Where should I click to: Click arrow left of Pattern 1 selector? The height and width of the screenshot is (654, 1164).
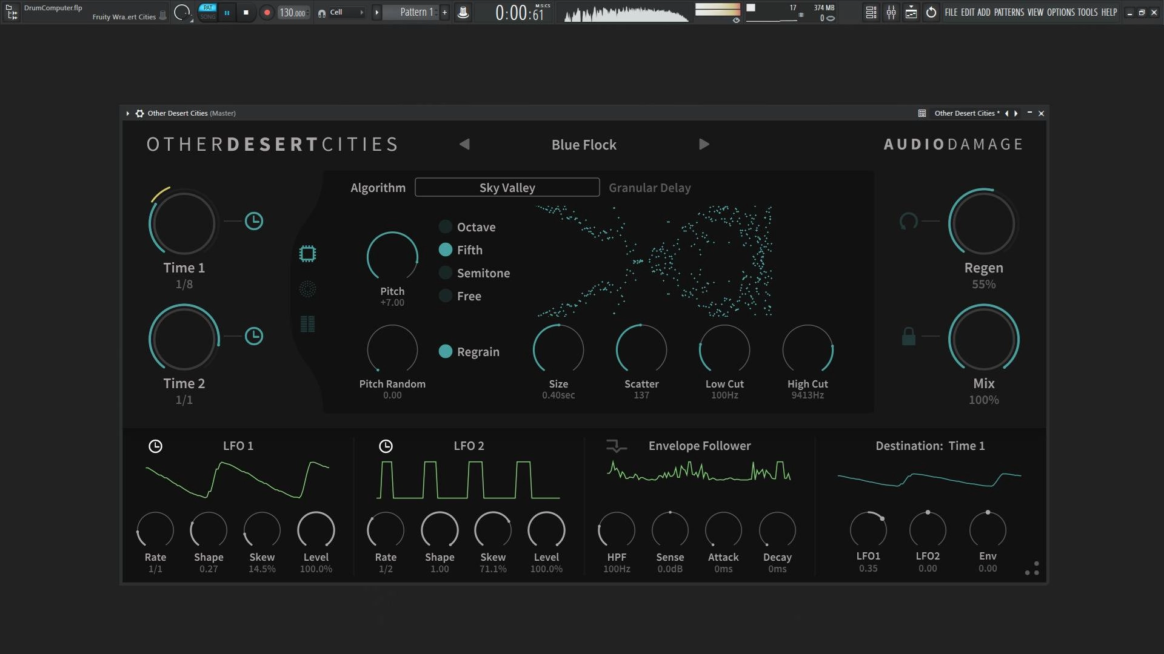click(x=376, y=12)
